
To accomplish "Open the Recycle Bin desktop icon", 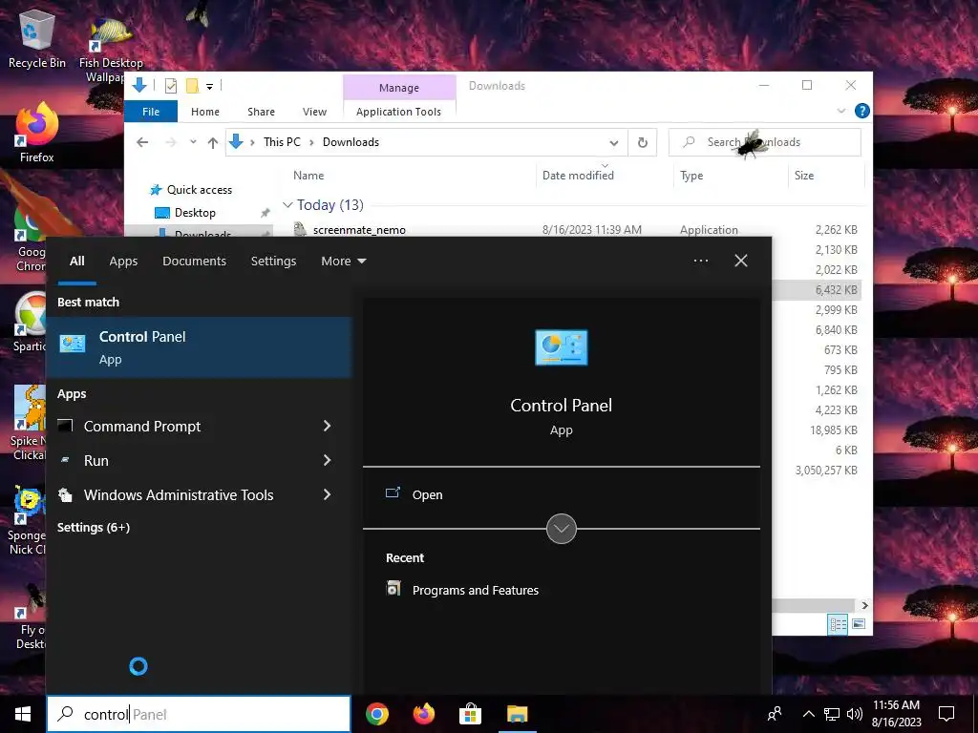I will click(x=37, y=39).
